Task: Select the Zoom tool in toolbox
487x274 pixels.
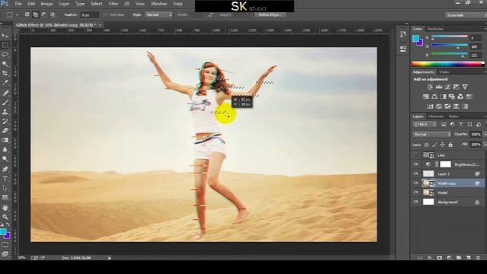Action: coord(5,217)
